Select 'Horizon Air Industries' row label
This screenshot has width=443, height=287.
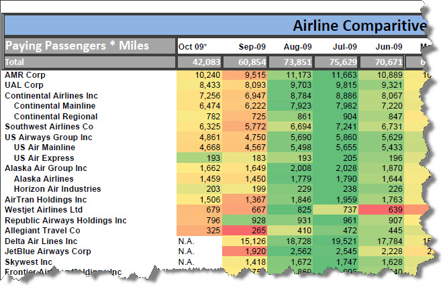pyautogui.click(x=57, y=189)
